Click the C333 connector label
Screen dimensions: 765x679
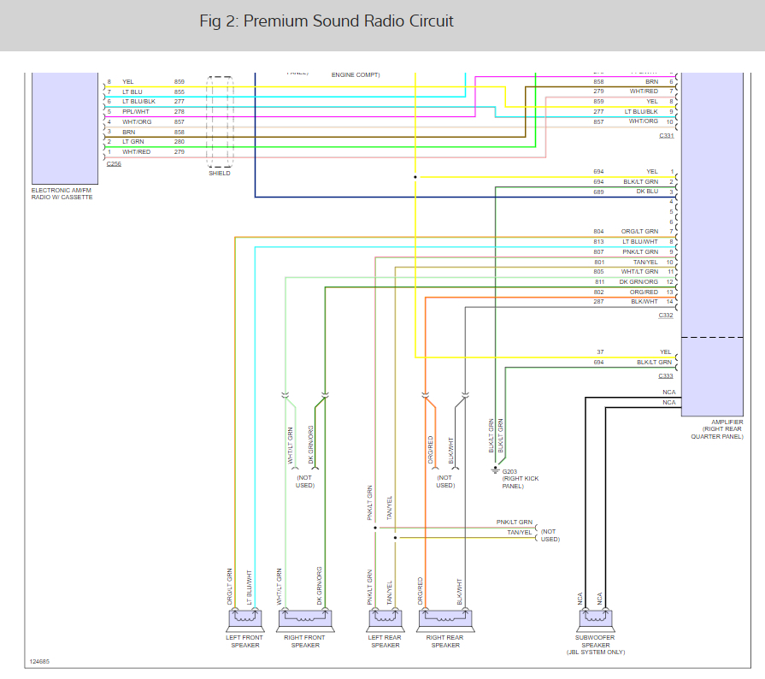(666, 376)
